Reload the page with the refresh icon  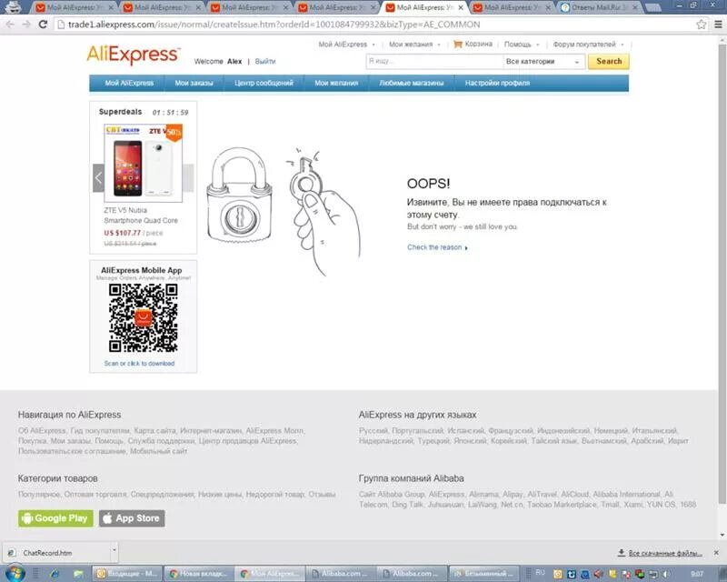click(43, 25)
